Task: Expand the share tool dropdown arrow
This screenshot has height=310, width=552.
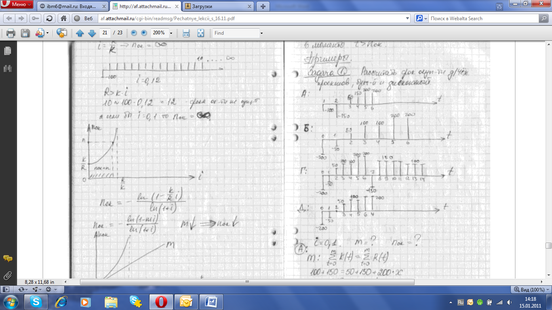Action: 48,33
